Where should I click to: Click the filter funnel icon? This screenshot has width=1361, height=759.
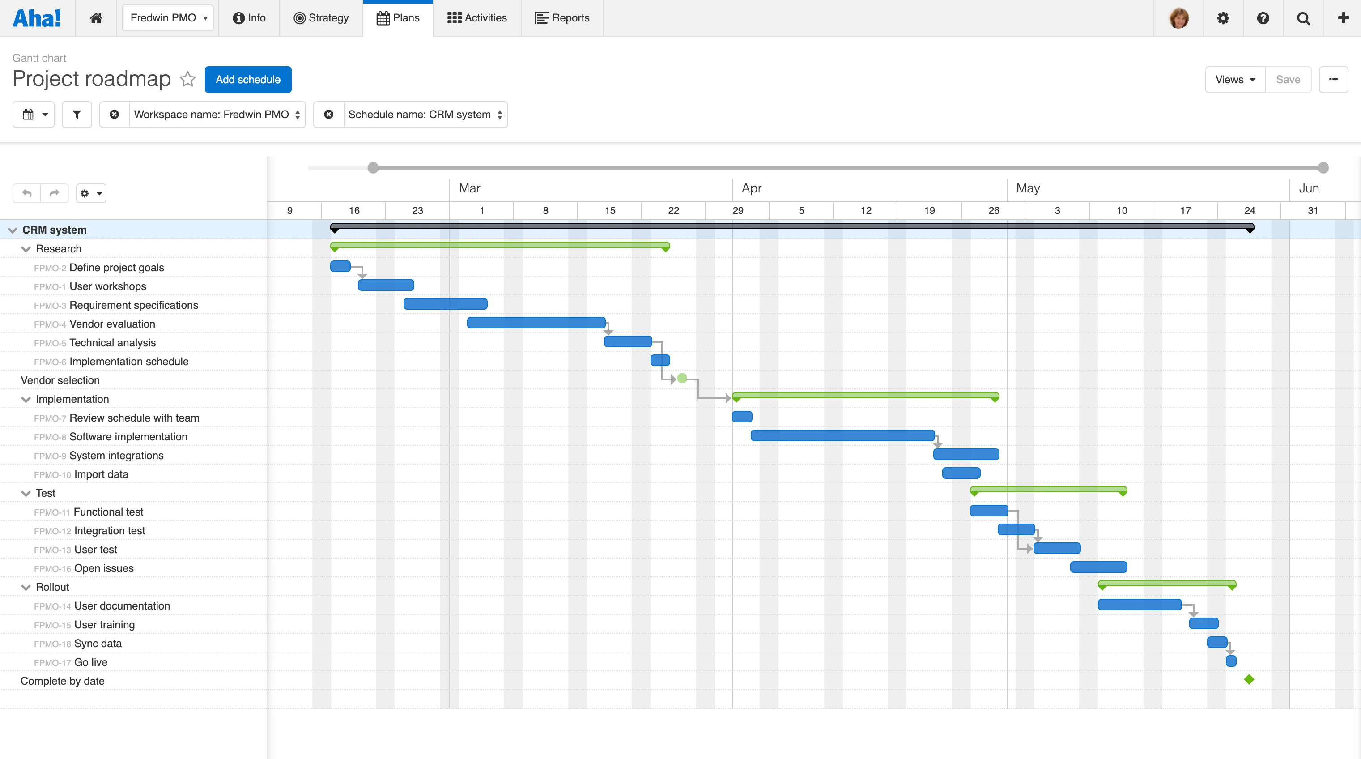[77, 115]
